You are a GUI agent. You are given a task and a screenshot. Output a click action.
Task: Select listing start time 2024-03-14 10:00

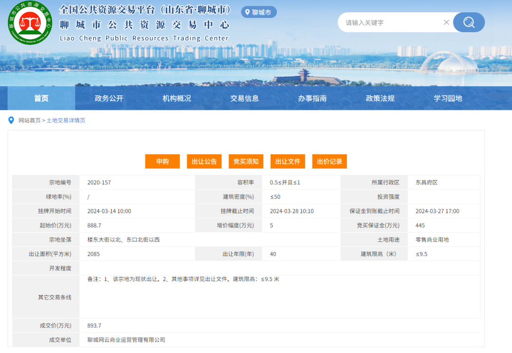(109, 211)
